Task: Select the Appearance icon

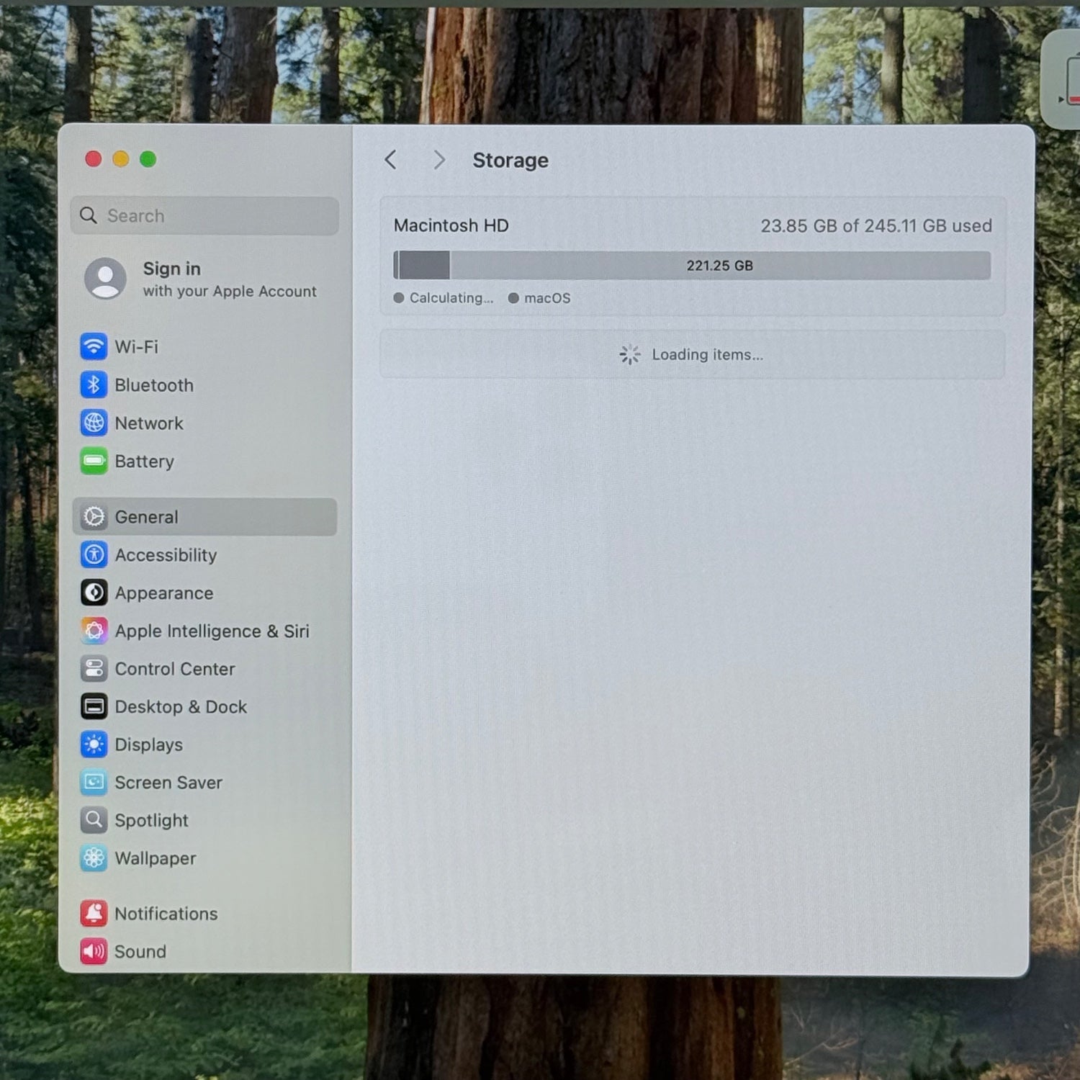Action: [94, 593]
